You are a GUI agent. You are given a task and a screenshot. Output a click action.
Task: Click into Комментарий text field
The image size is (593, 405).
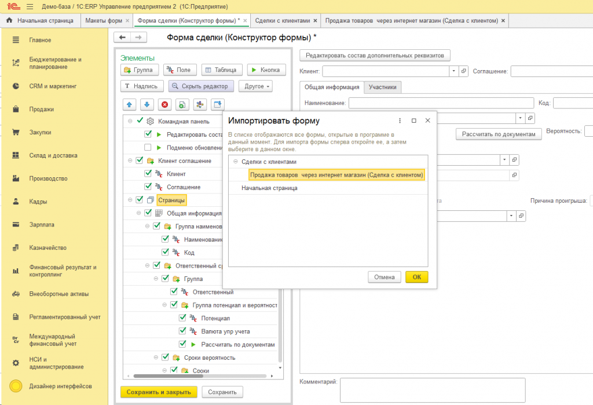pyautogui.click(x=432, y=390)
